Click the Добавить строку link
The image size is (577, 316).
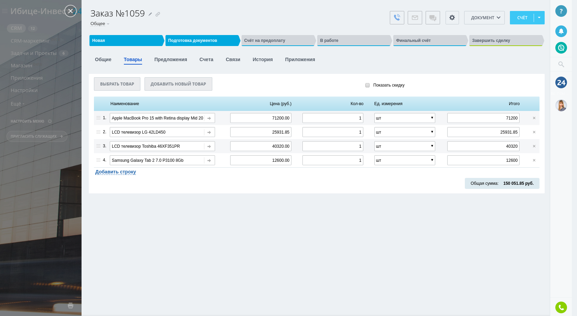(116, 172)
